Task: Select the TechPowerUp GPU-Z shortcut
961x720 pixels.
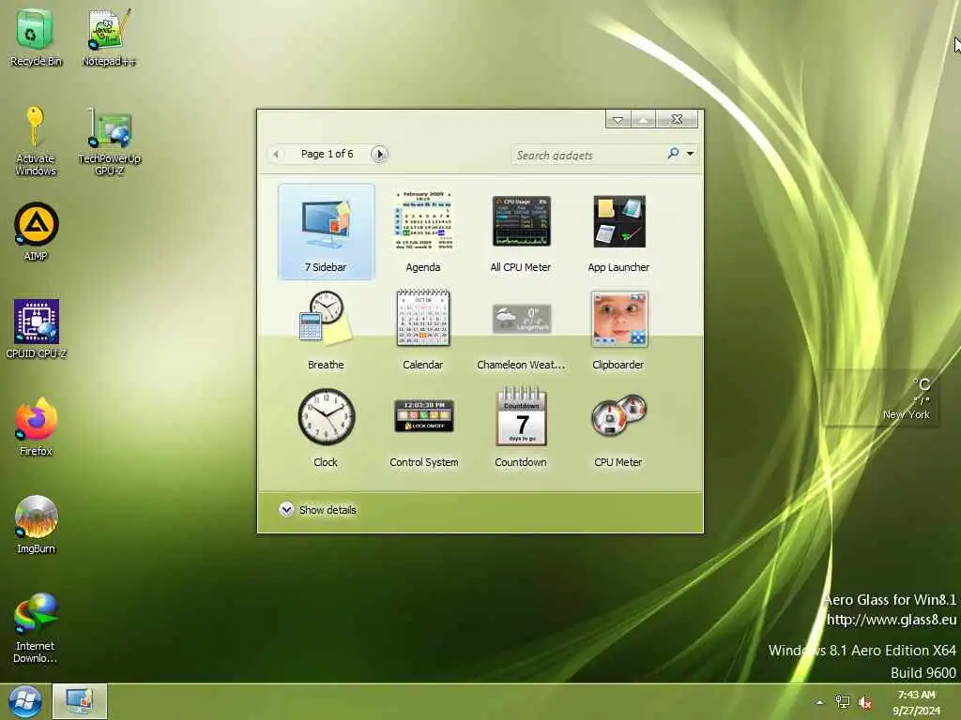Action: click(x=109, y=142)
